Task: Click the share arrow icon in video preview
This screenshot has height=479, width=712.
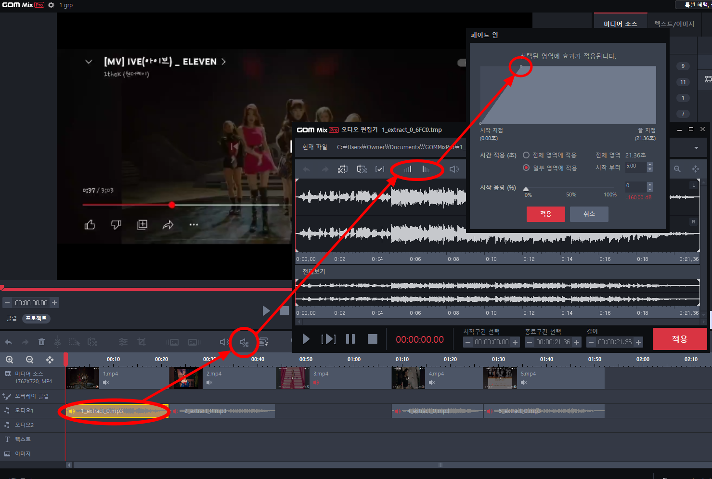Action: pyautogui.click(x=168, y=225)
